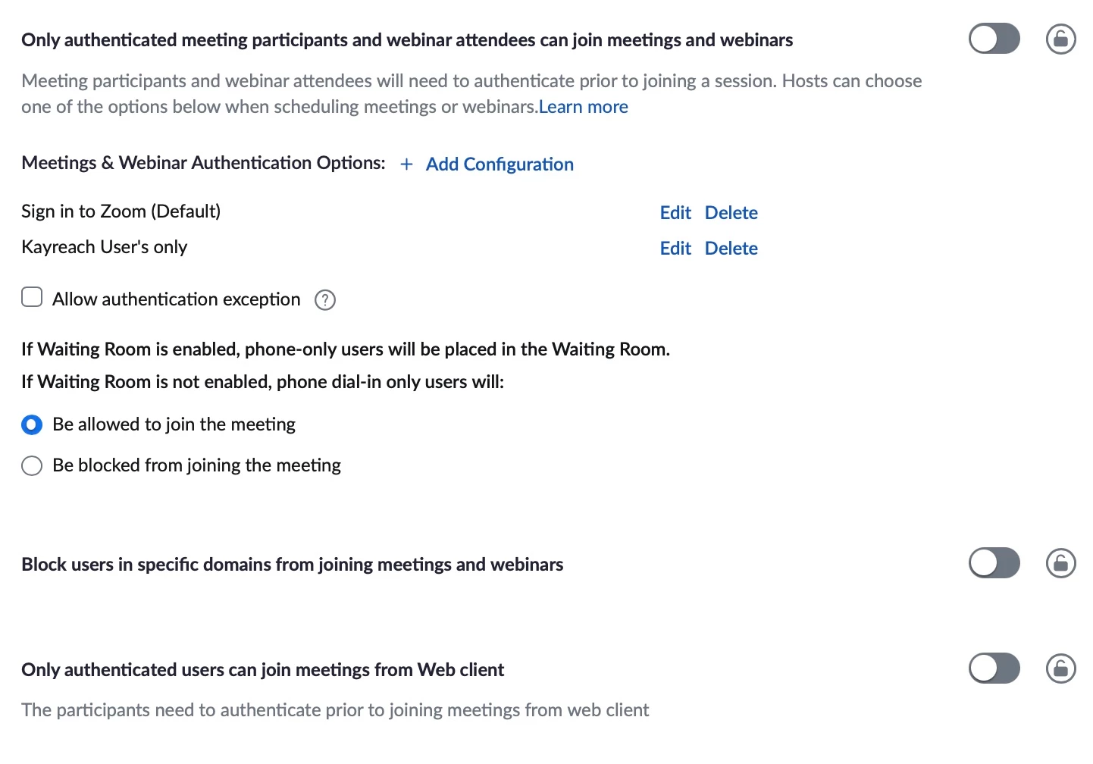Delete Sign in to Zoom option

pos(731,212)
